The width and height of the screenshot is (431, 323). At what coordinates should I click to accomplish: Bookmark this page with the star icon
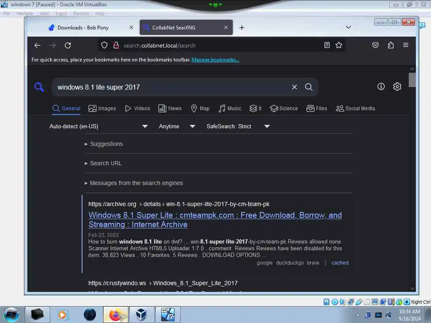click(x=339, y=45)
